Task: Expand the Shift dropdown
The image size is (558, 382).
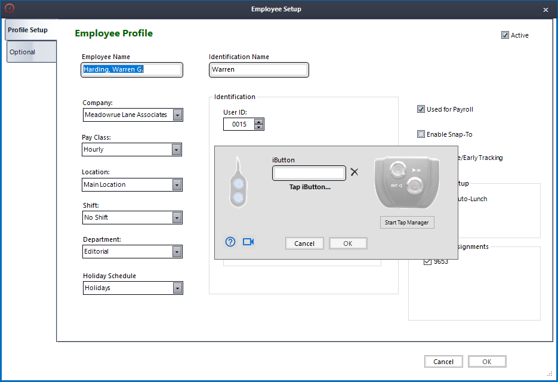Action: coord(177,217)
